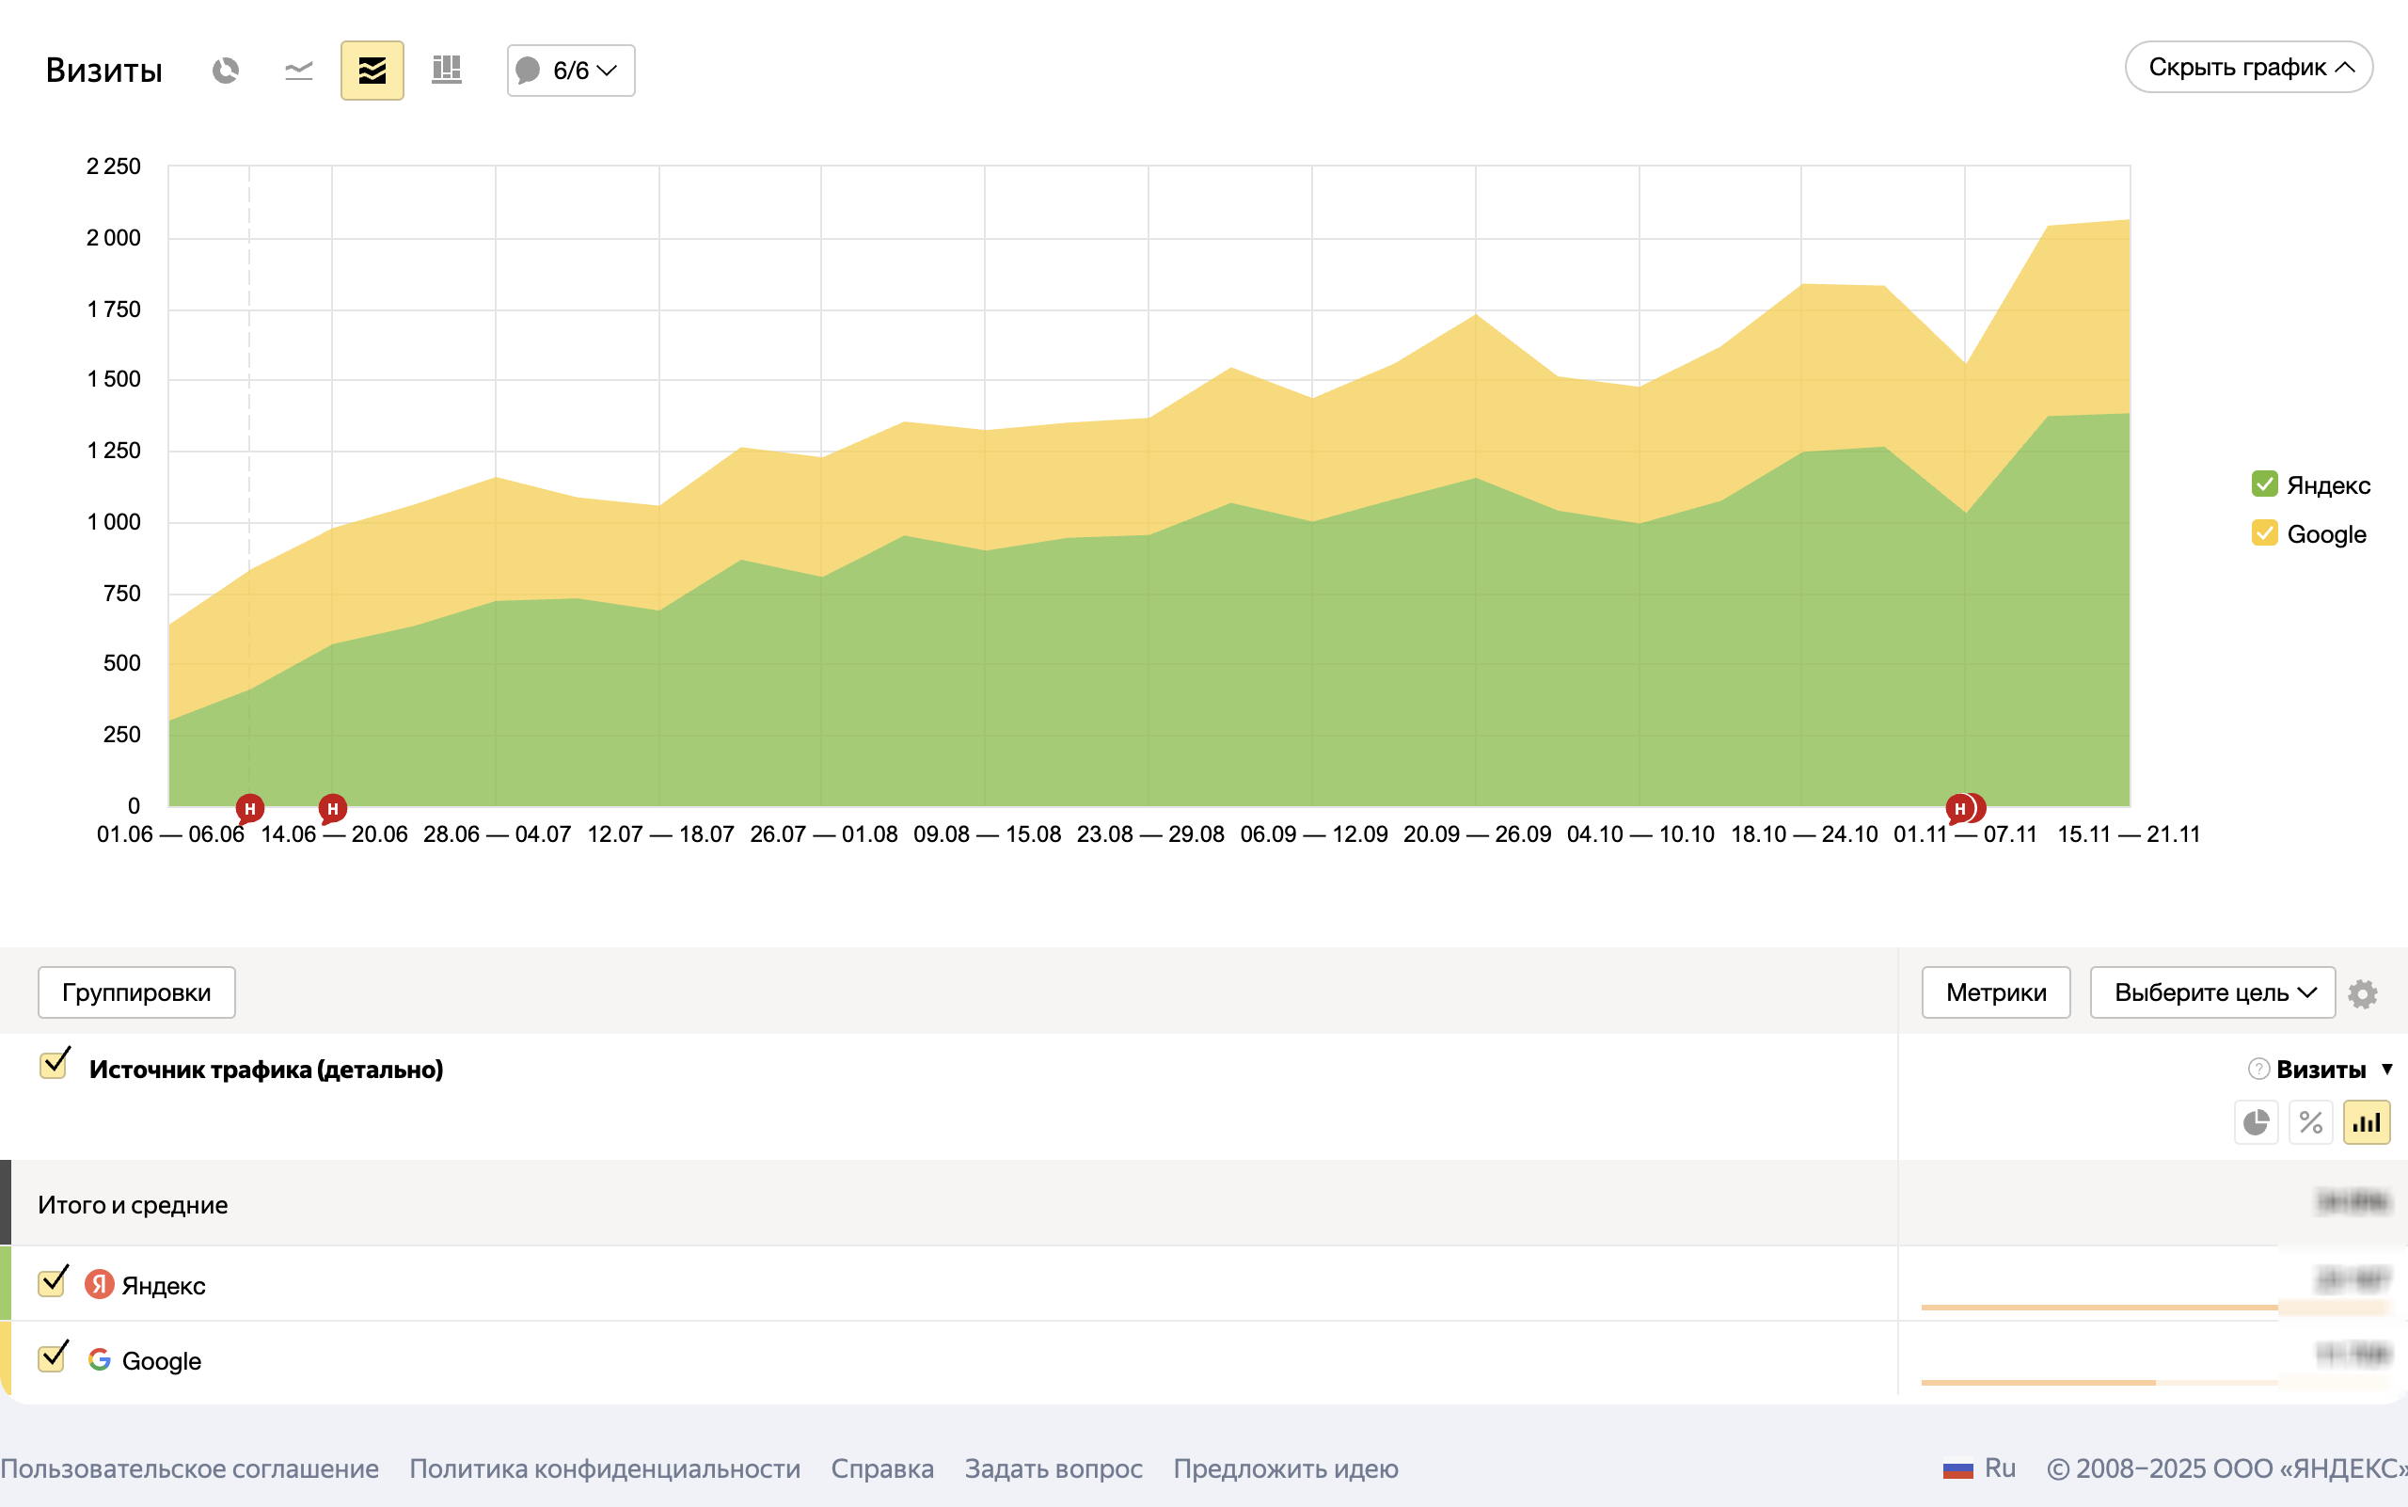Show Визиты column as percentages
The height and width of the screenshot is (1507, 2408).
2310,1123
